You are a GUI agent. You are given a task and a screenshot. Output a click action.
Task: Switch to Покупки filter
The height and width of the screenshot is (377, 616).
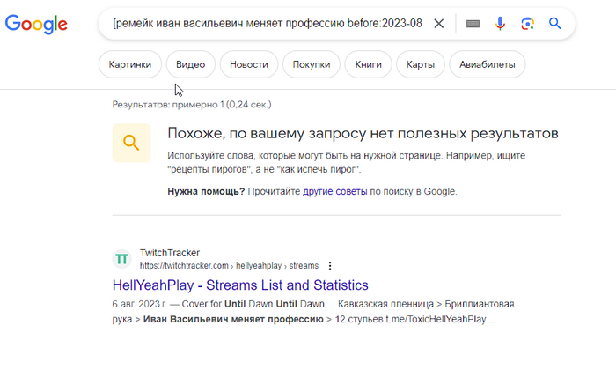coord(312,64)
